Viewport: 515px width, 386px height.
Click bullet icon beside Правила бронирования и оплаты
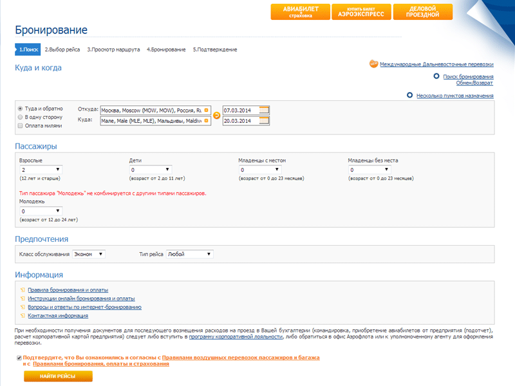tap(23, 290)
